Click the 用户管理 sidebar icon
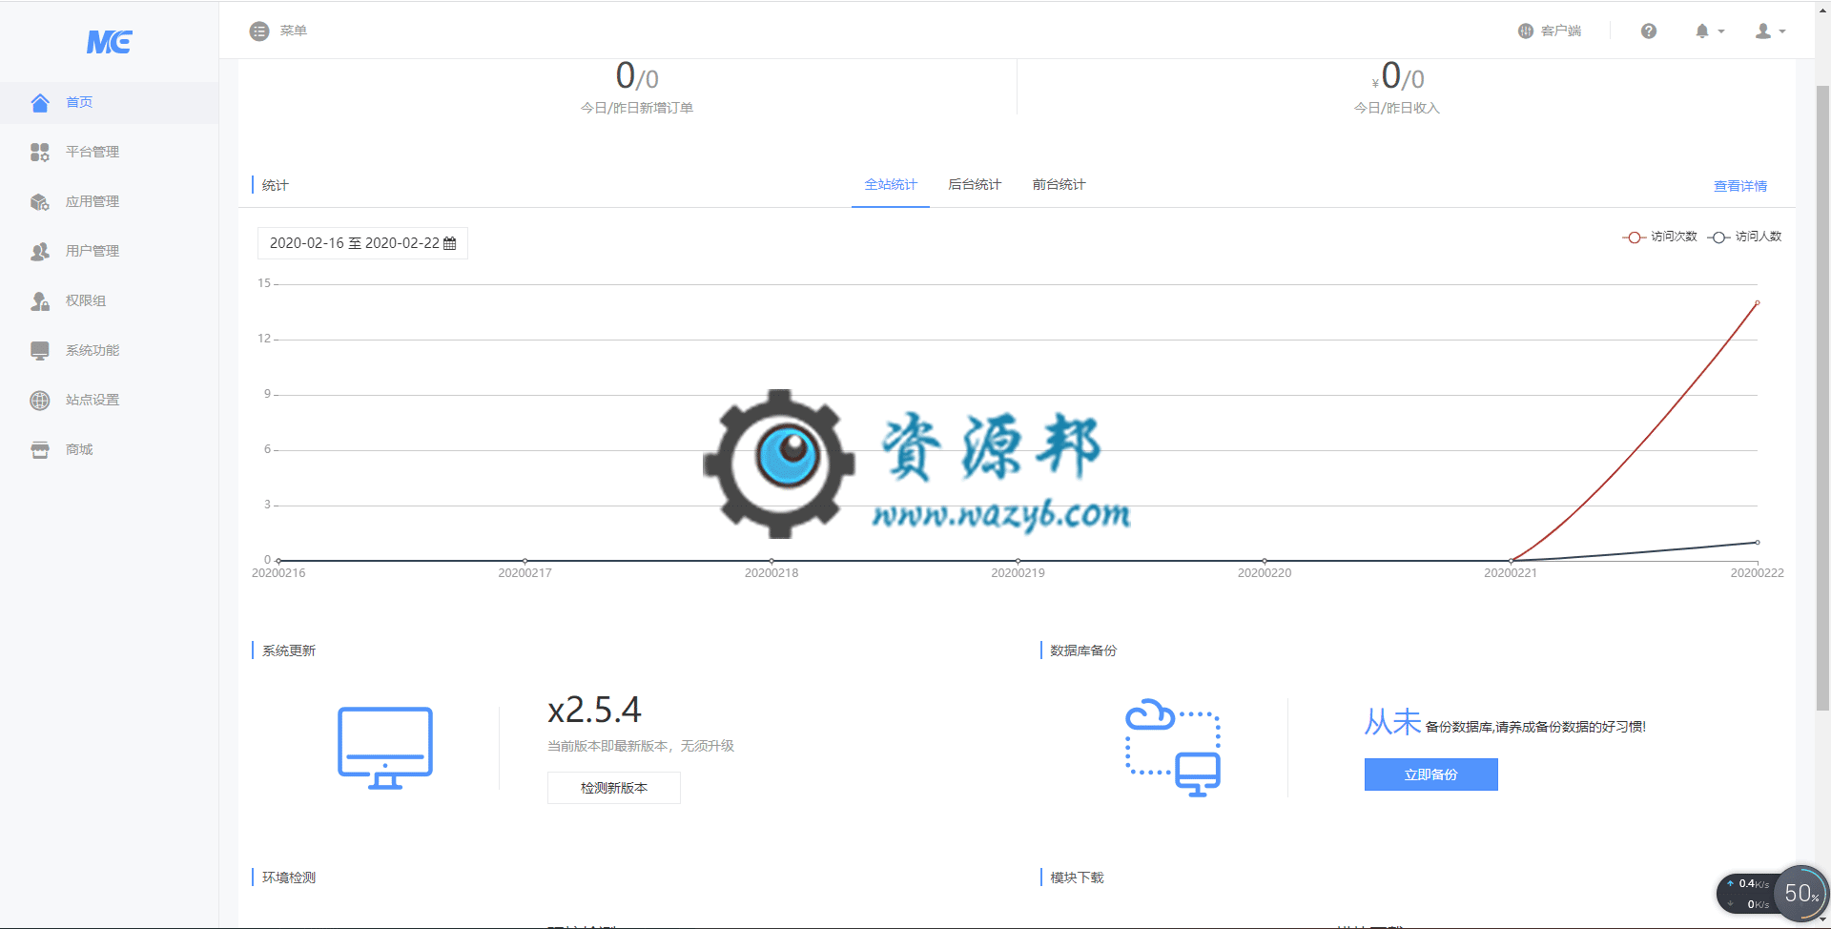The width and height of the screenshot is (1831, 929). coord(40,252)
